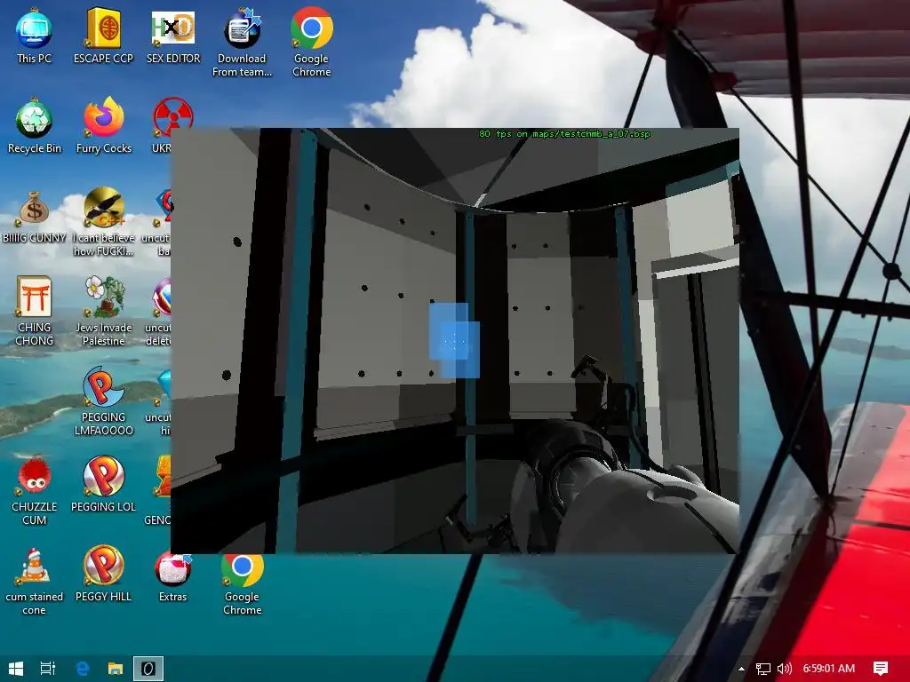This screenshot has width=910, height=682.
Task: Select the ESCAPE CCP desktop shortcut
Action: pyautogui.click(x=103, y=36)
